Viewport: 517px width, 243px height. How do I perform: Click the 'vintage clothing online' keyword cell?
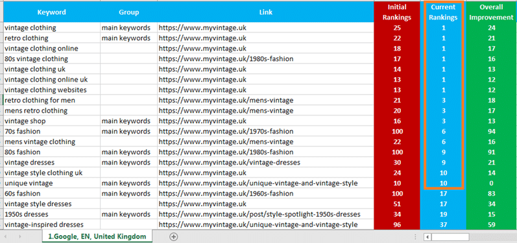click(x=52, y=49)
